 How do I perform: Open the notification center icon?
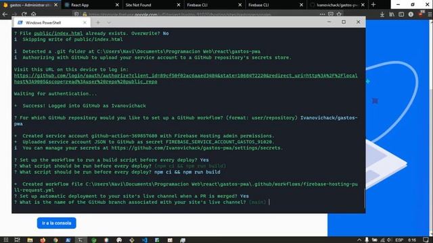click(x=426, y=240)
